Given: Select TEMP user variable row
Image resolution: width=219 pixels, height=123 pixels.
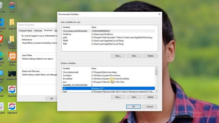Looking at the screenshot, I should tap(108, 41).
